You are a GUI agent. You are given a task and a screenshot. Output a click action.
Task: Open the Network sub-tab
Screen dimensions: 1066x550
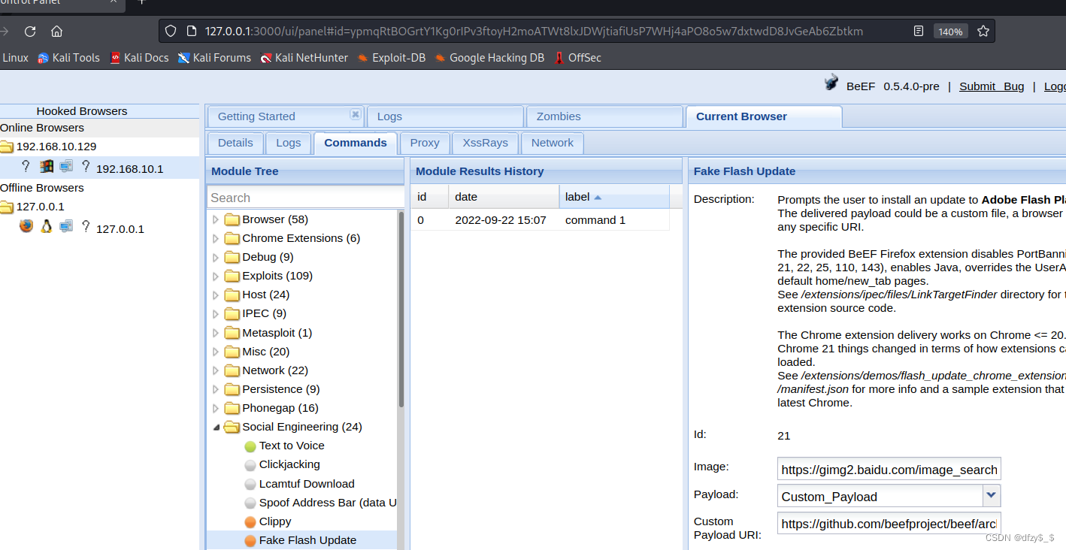click(x=552, y=143)
